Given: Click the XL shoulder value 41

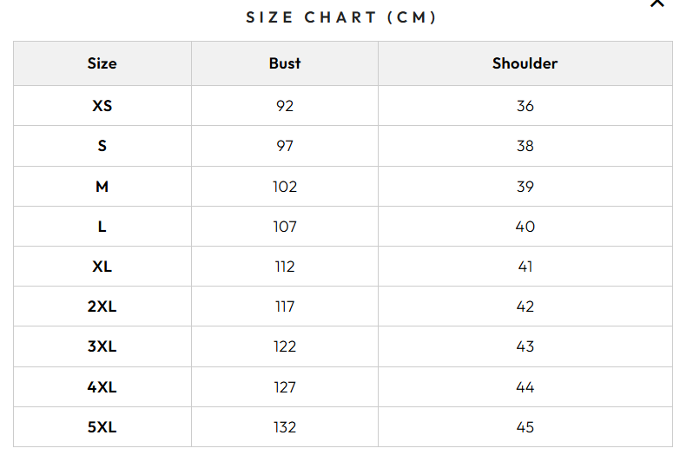Looking at the screenshot, I should (525, 267).
